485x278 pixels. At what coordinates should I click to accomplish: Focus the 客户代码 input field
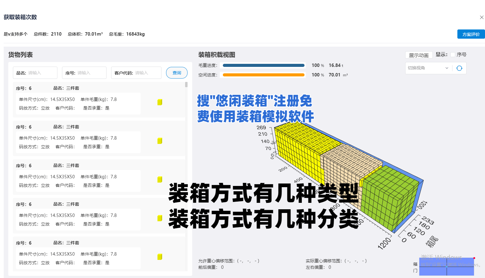(136, 73)
